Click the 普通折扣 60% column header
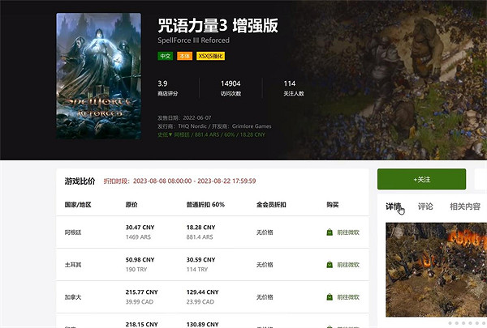 (205, 205)
